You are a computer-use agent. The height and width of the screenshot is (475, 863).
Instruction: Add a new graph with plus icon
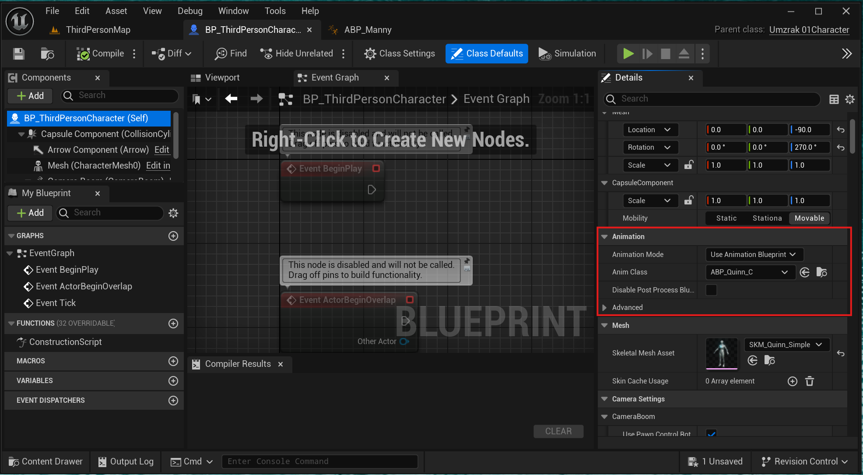point(173,236)
